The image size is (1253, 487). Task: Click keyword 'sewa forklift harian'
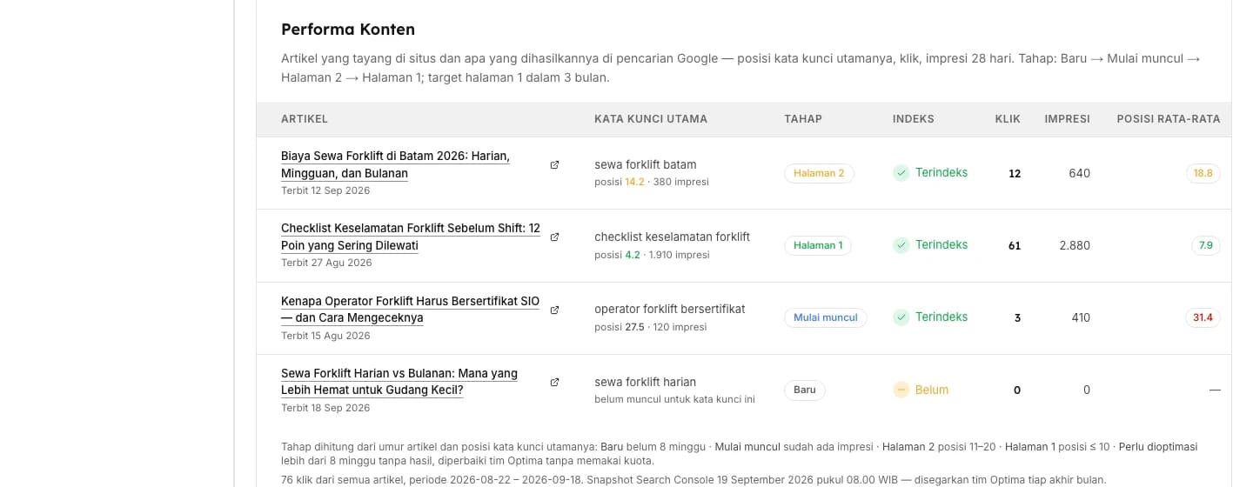click(x=646, y=382)
